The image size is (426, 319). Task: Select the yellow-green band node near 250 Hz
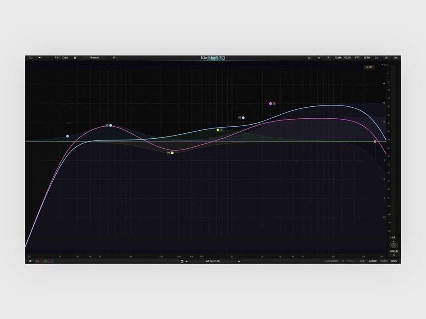pyautogui.click(x=172, y=153)
